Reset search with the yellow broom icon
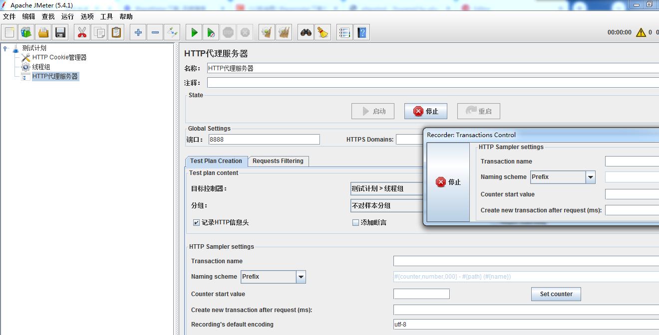 pyautogui.click(x=323, y=32)
